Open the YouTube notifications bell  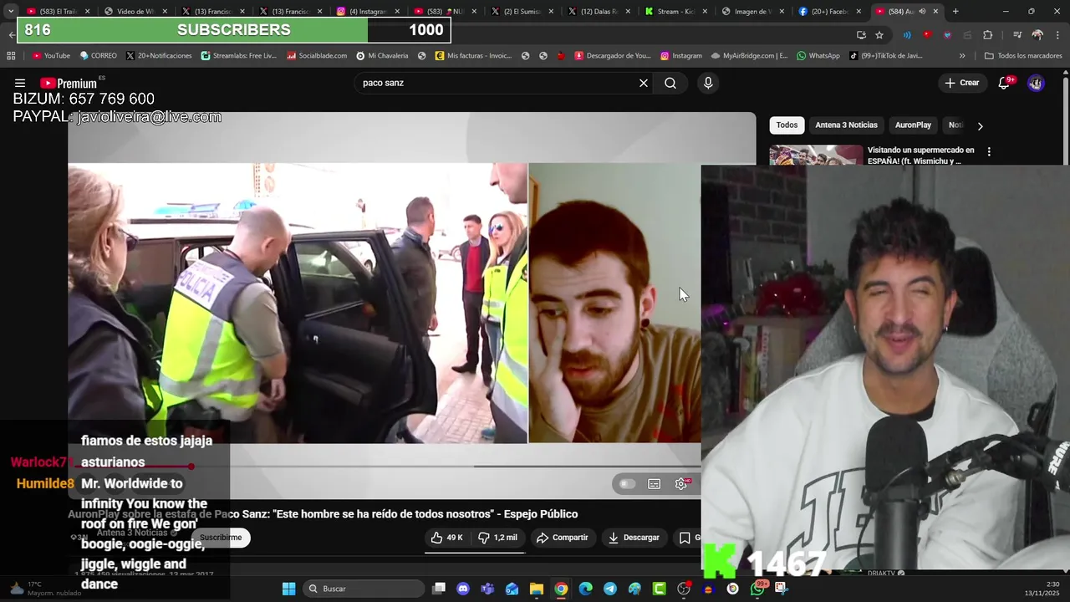pos(1005,83)
